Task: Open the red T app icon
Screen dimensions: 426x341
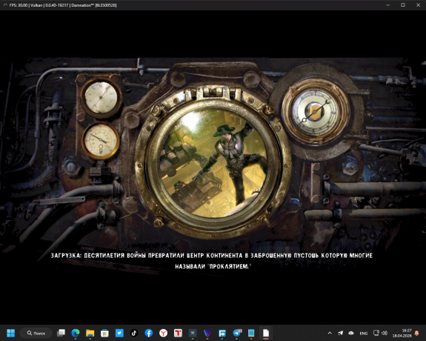Action: (x=178, y=333)
